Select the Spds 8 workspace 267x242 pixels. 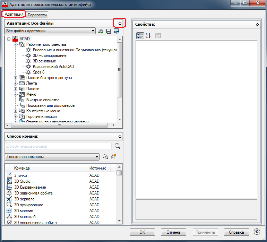(x=38, y=72)
